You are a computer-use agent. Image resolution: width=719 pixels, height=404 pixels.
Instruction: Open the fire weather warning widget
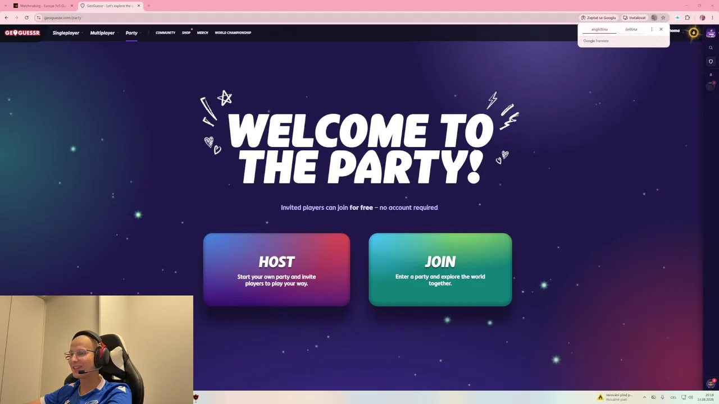616,397
